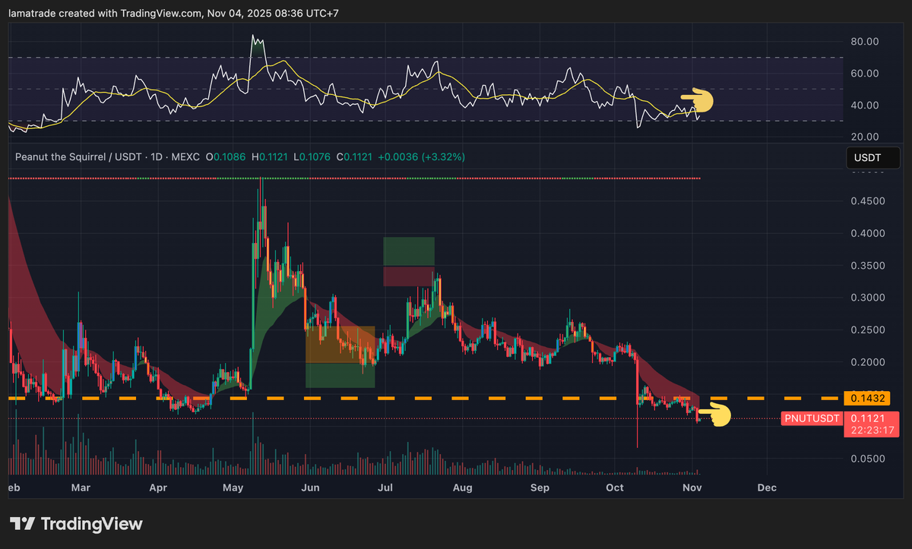Click the Sep label on time axis
This screenshot has height=549, width=912.
[x=540, y=487]
